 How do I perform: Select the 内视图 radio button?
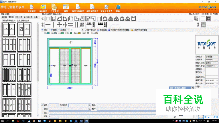click(x=211, y=14)
